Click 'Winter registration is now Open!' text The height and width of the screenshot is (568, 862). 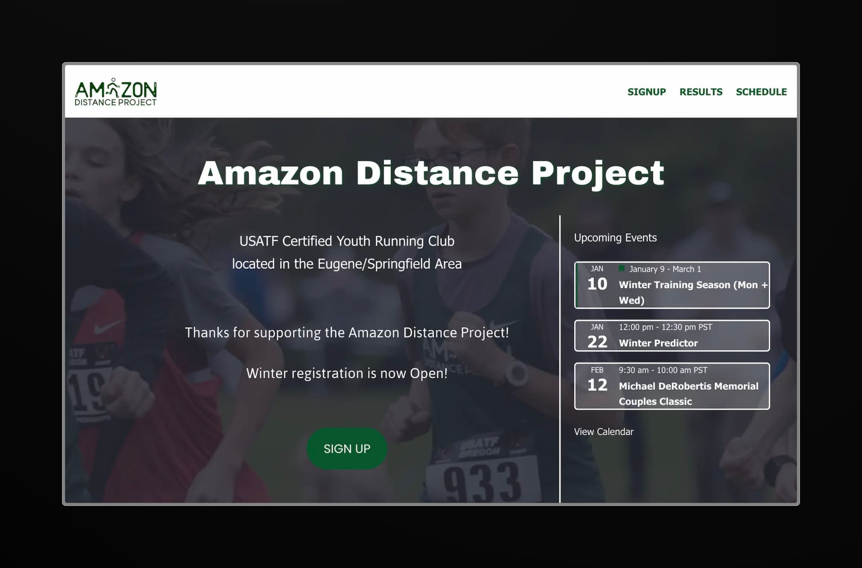pos(347,373)
